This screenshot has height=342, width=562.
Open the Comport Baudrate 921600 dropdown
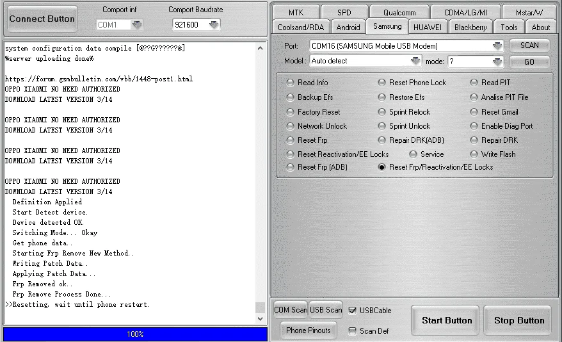[x=214, y=25]
